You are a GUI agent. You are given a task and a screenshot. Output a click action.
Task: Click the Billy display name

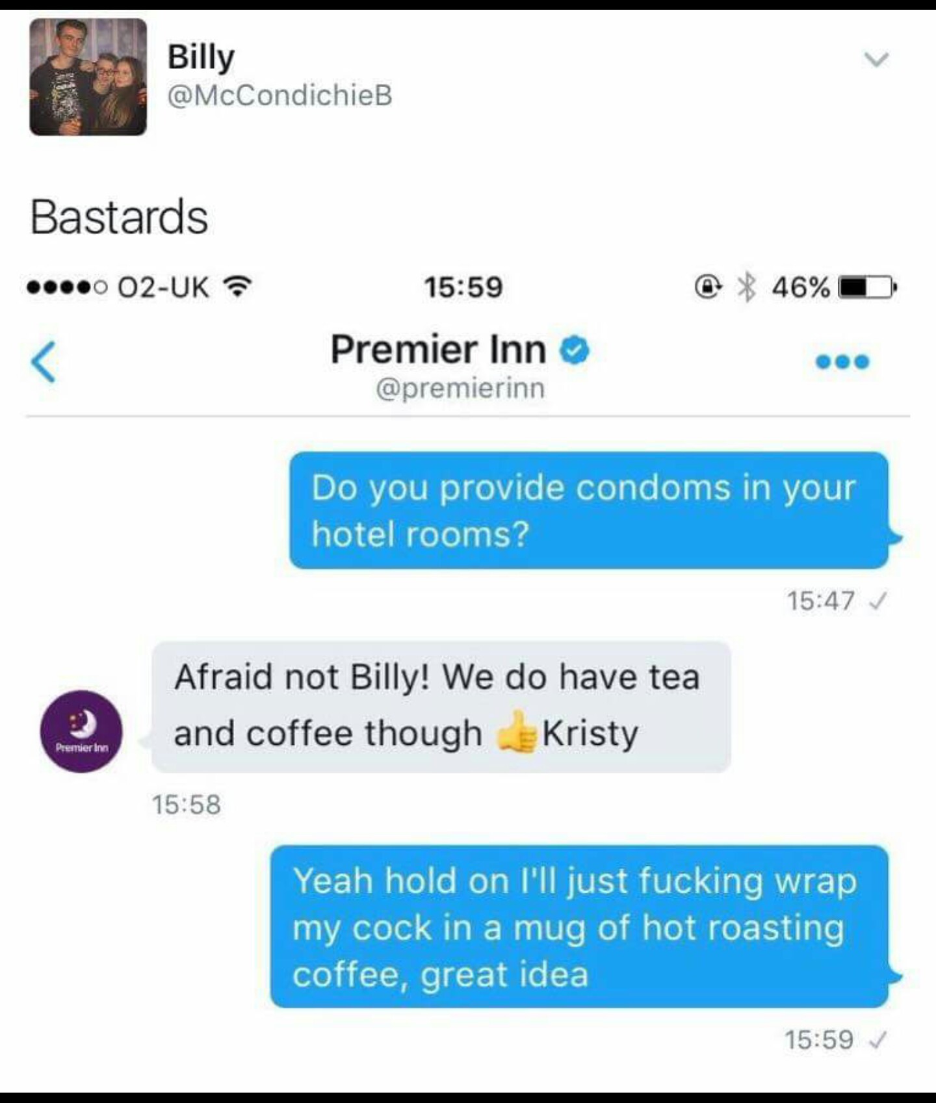click(x=201, y=57)
